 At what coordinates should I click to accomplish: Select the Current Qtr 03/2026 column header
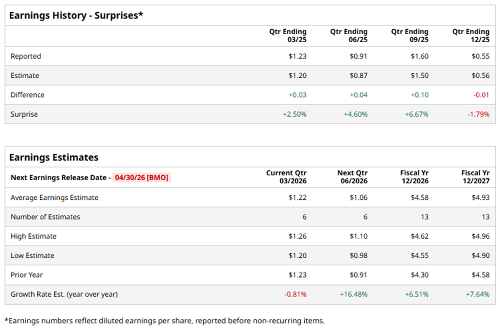tap(286, 177)
